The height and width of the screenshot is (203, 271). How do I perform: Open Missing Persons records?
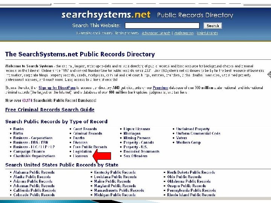coord(137,138)
